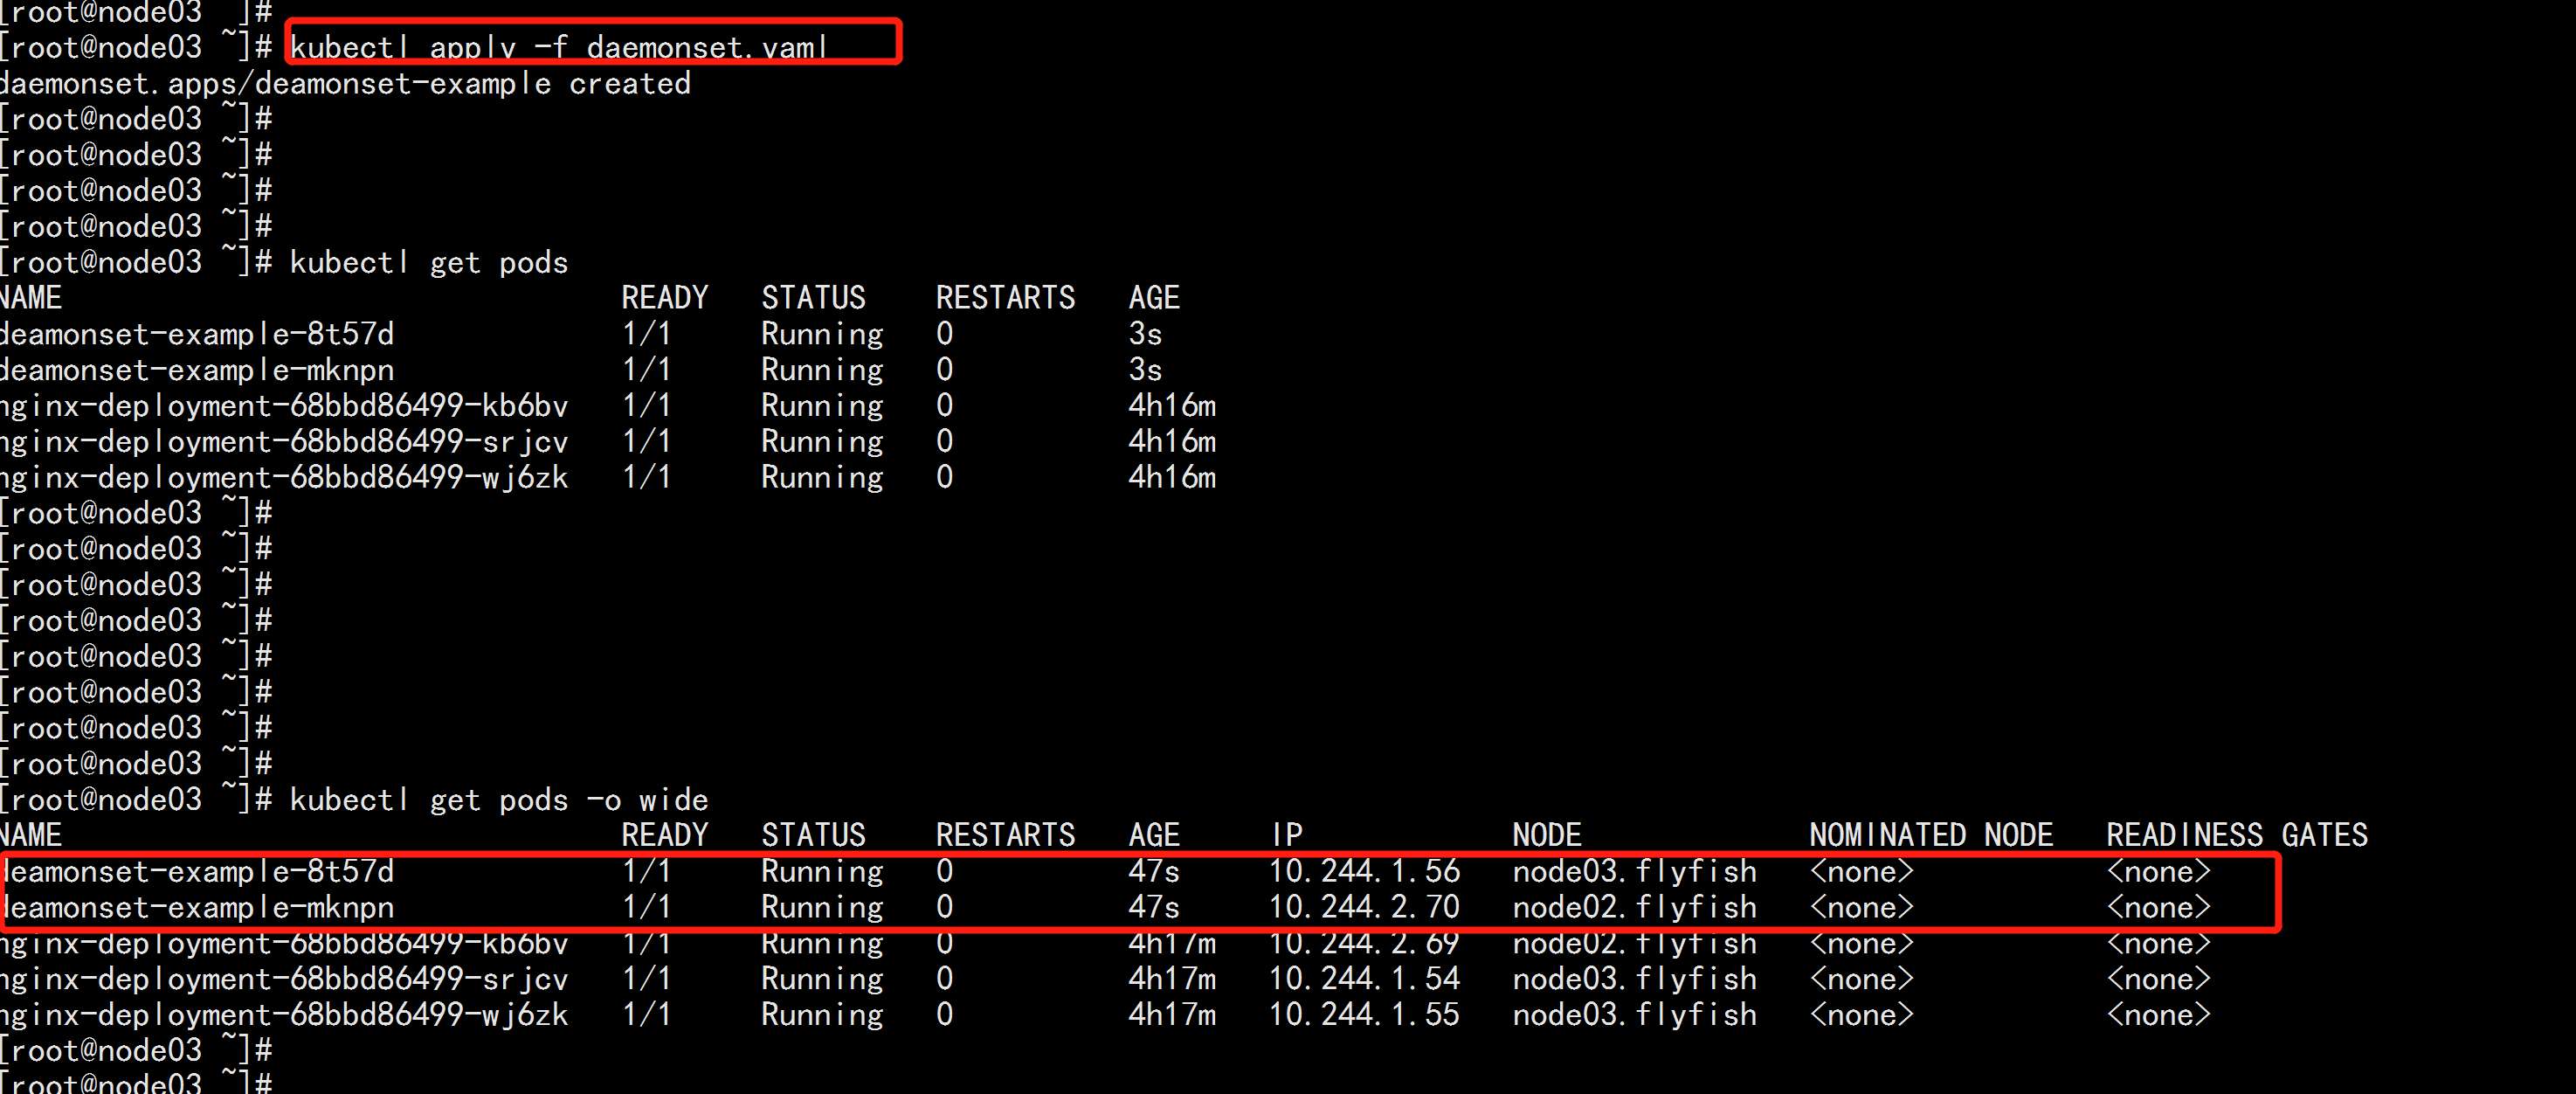The image size is (2576, 1094).
Task: Click the 47s age of deamonset-example-mknpn
Action: 1154,906
